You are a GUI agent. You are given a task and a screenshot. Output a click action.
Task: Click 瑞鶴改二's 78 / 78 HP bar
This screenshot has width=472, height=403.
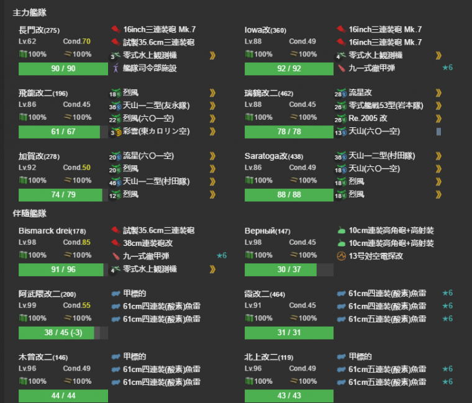tap(289, 132)
